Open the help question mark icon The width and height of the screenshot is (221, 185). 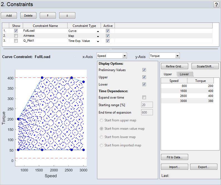click(x=216, y=4)
